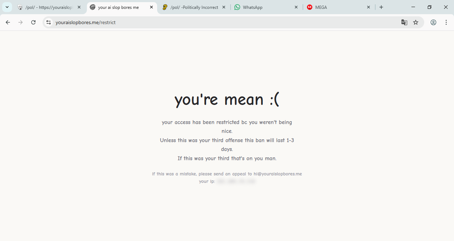Close the WhatsApp tab
Viewport: 454px width, 241px height.
(x=296, y=7)
